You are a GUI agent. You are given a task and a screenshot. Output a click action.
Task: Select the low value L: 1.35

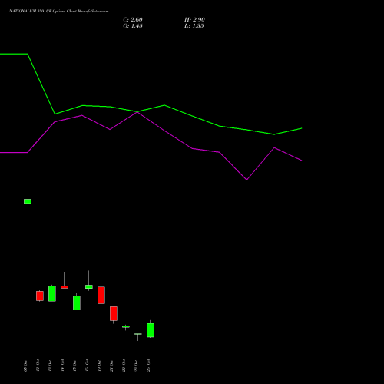point(194,26)
